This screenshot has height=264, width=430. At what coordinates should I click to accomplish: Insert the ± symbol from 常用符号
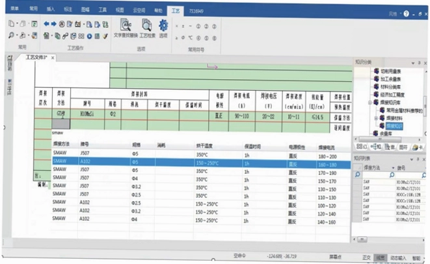(x=183, y=26)
